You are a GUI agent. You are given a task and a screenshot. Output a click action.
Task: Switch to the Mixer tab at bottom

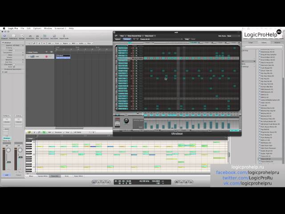(x=31, y=176)
